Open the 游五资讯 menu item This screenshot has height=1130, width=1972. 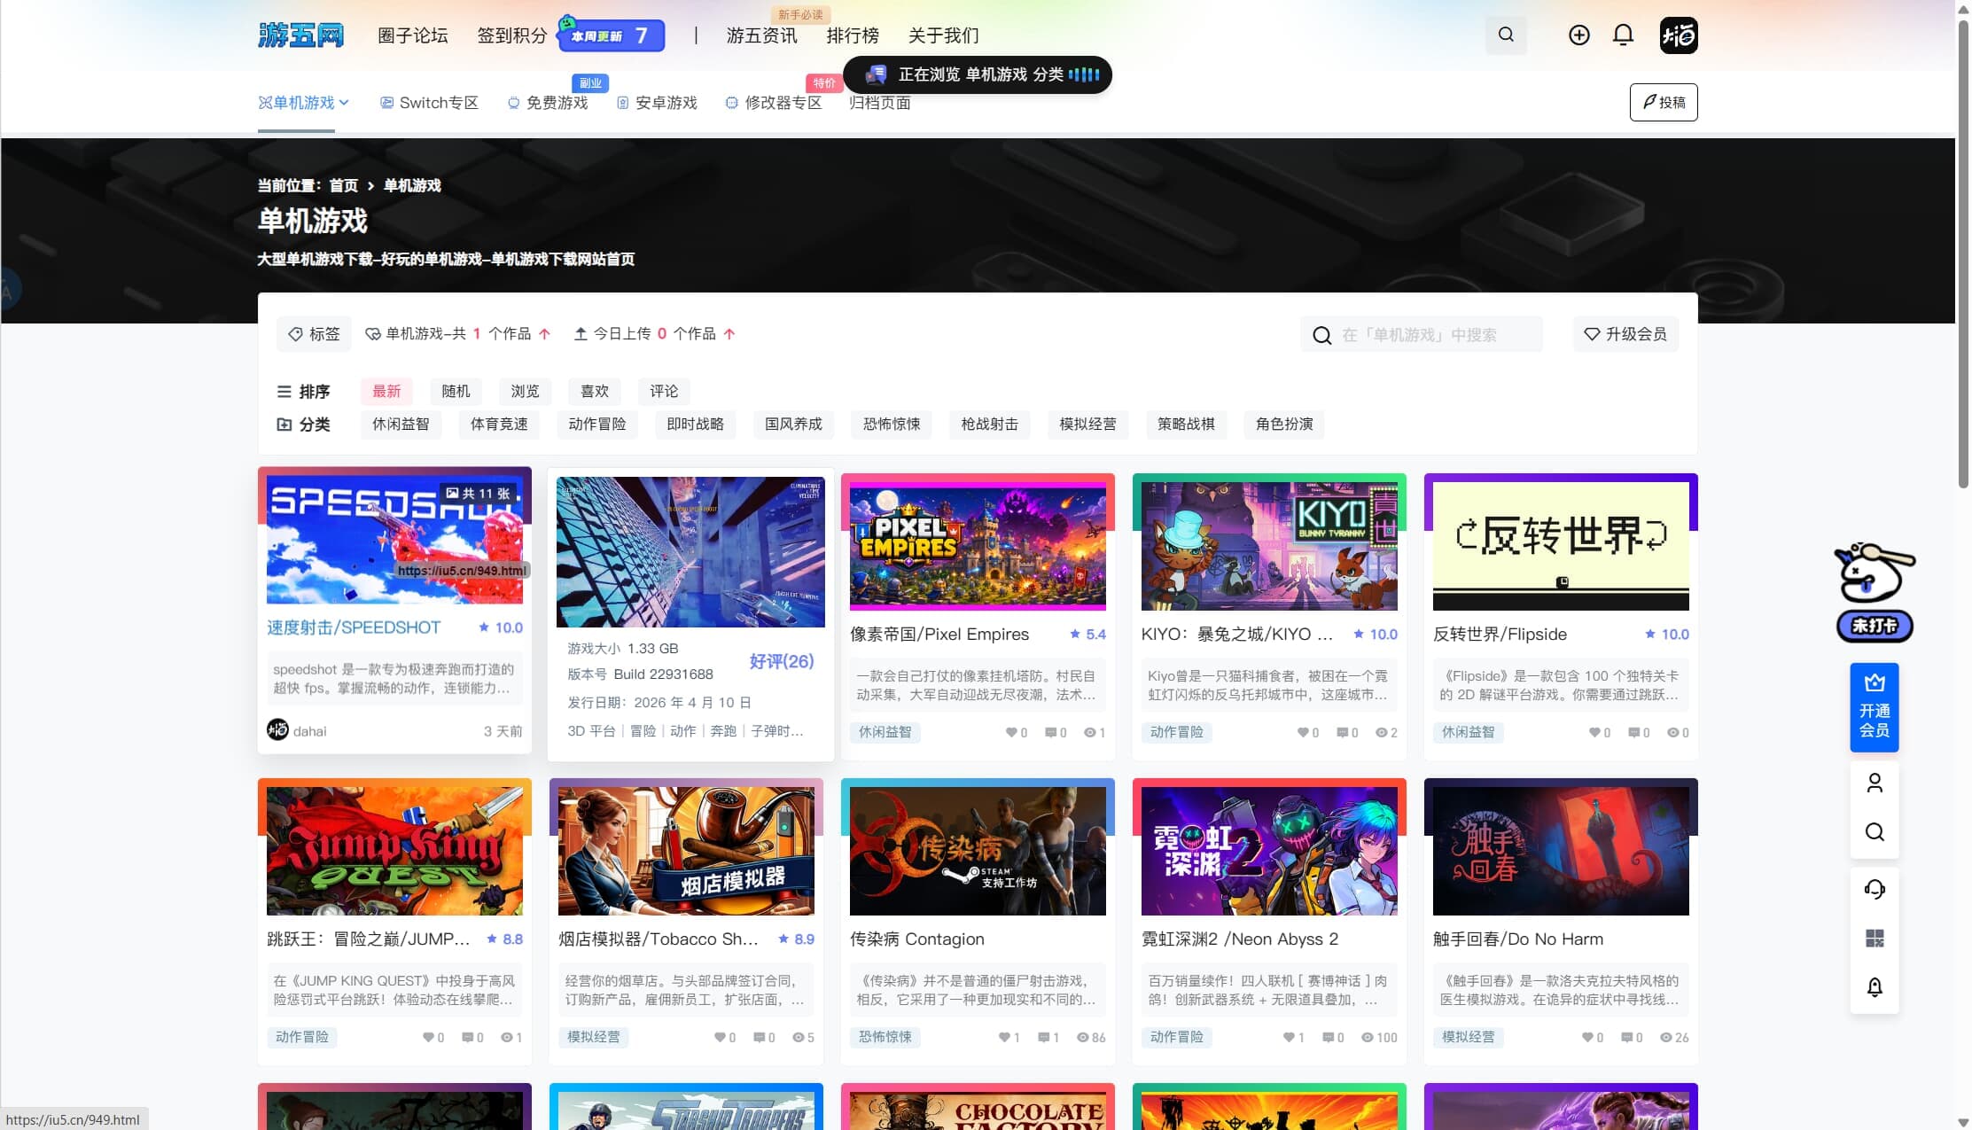pyautogui.click(x=762, y=35)
